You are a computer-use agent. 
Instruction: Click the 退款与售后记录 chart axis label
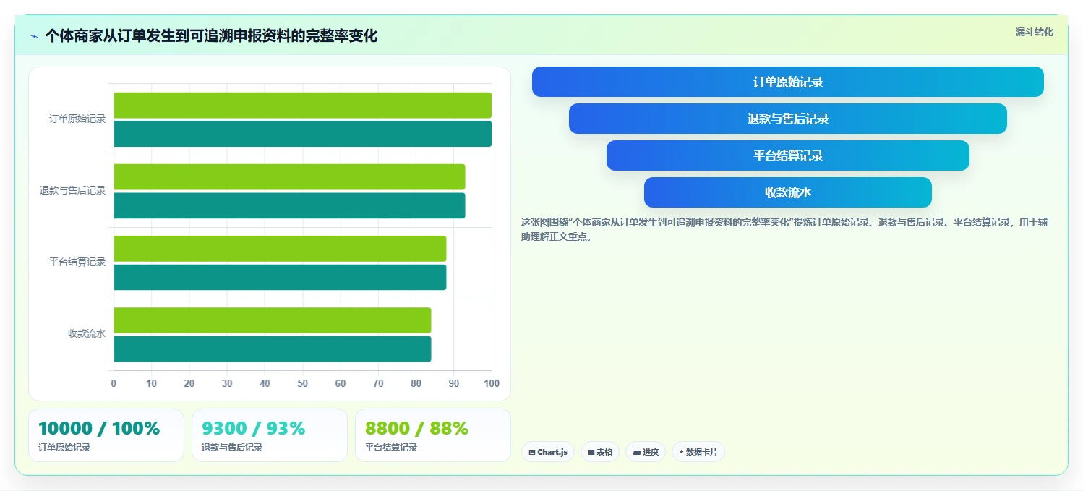coord(72,191)
